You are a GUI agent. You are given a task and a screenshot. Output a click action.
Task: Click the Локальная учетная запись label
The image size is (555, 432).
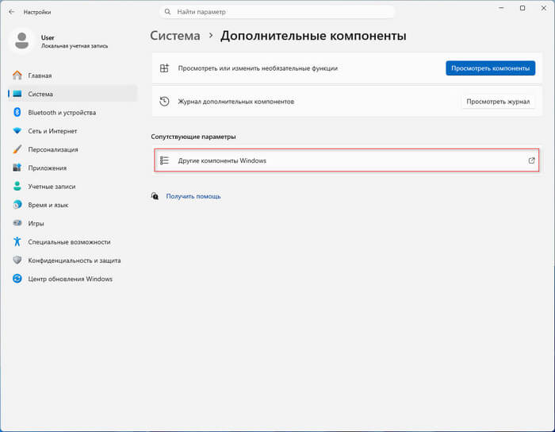[75, 46]
